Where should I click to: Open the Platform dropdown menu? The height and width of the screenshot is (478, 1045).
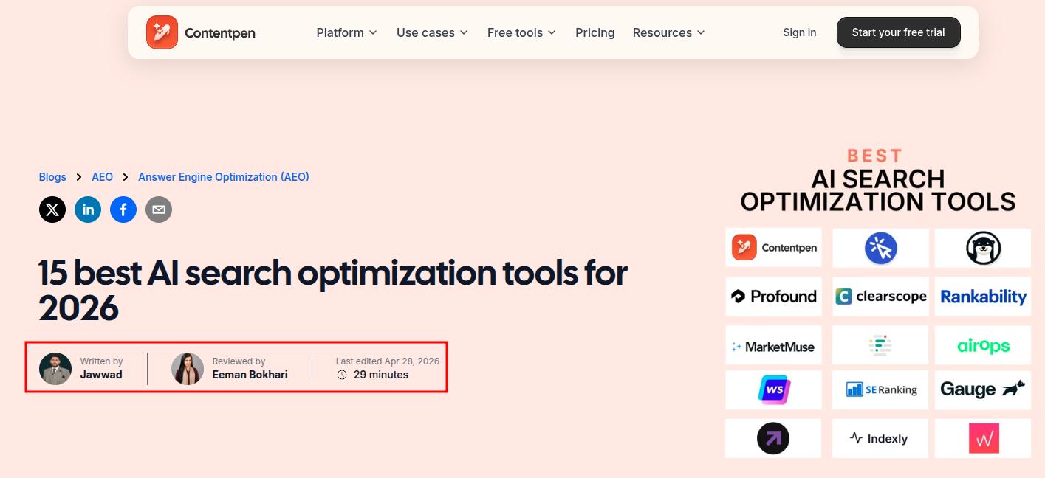point(346,32)
